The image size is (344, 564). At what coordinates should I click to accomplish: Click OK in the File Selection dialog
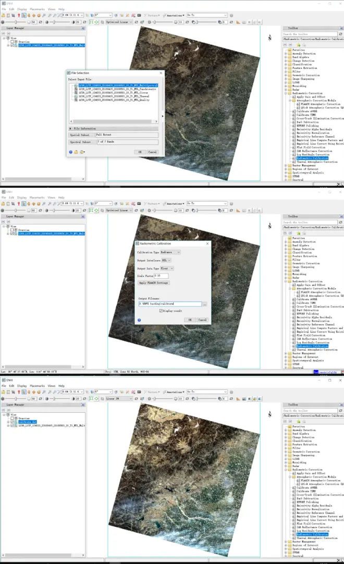[x=140, y=152]
